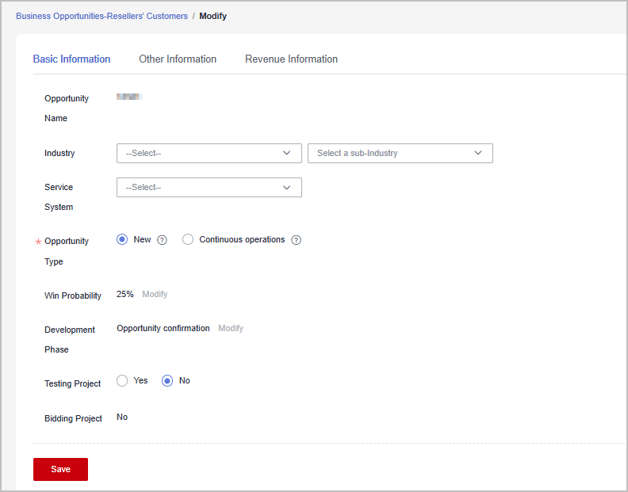Screen dimensions: 628x492
Task: Choose Continuous operations opportunity type
Action: (x=188, y=239)
